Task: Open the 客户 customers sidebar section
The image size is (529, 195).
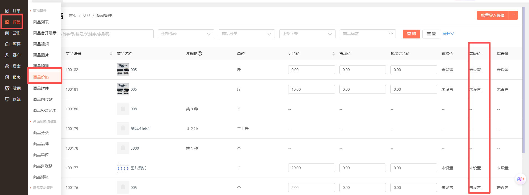Action: (x=13, y=55)
